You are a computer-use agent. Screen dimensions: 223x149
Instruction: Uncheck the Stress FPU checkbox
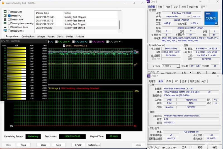(9, 16)
